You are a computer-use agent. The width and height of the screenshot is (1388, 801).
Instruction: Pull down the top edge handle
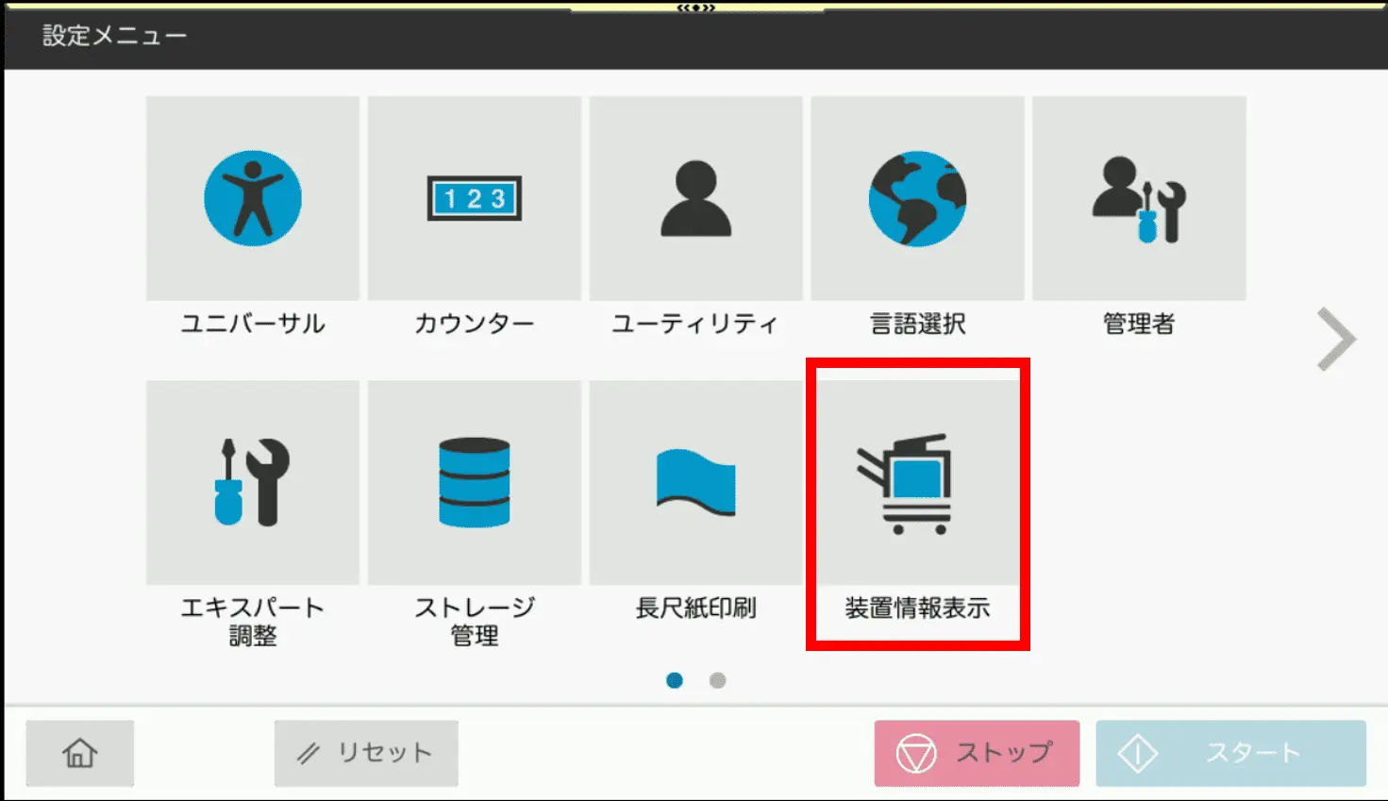click(696, 8)
